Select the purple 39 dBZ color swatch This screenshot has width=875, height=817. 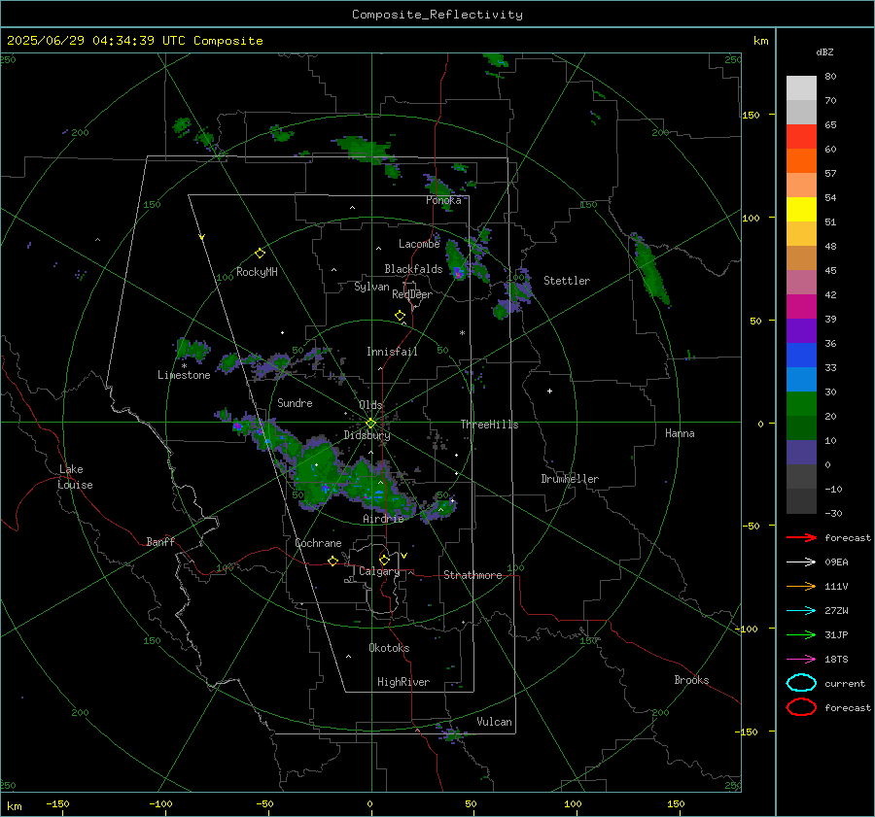801,330
